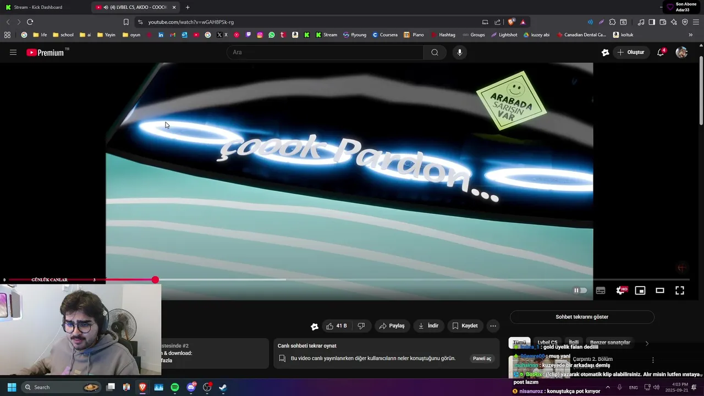Click the 'Paneli aç' button
This screenshot has width=704, height=396.
click(482, 359)
